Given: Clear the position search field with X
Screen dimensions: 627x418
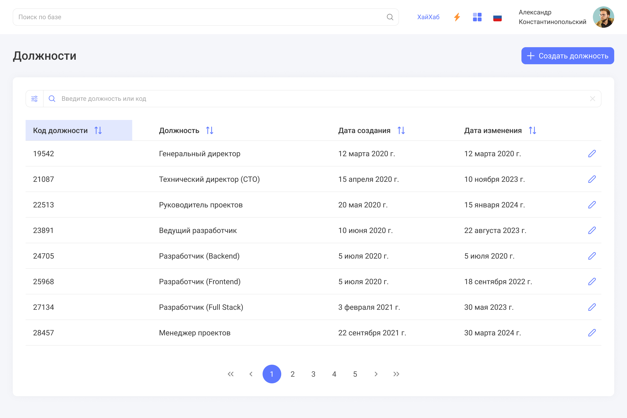Looking at the screenshot, I should 592,99.
